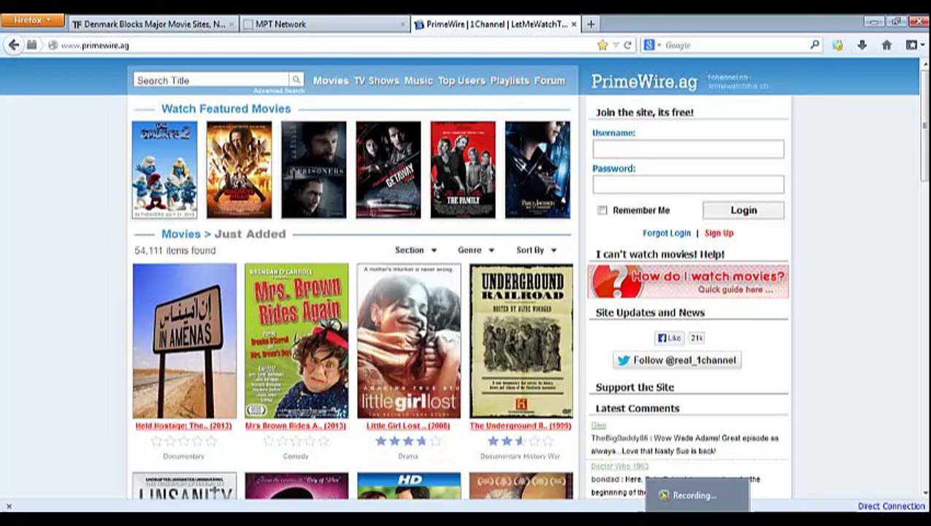Rate Held Hostage with its empty stars
Image resolution: width=931 pixels, height=526 pixels.
(x=183, y=441)
